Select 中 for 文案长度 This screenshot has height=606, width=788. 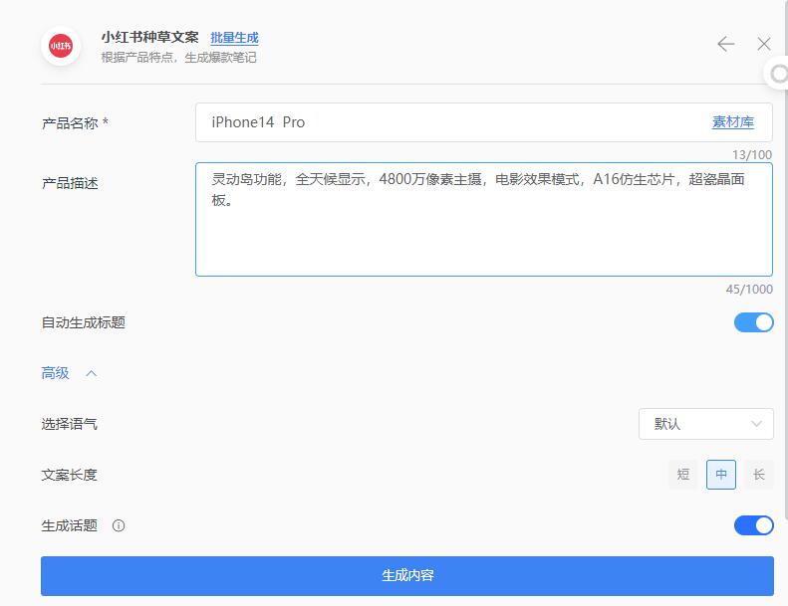(x=720, y=475)
